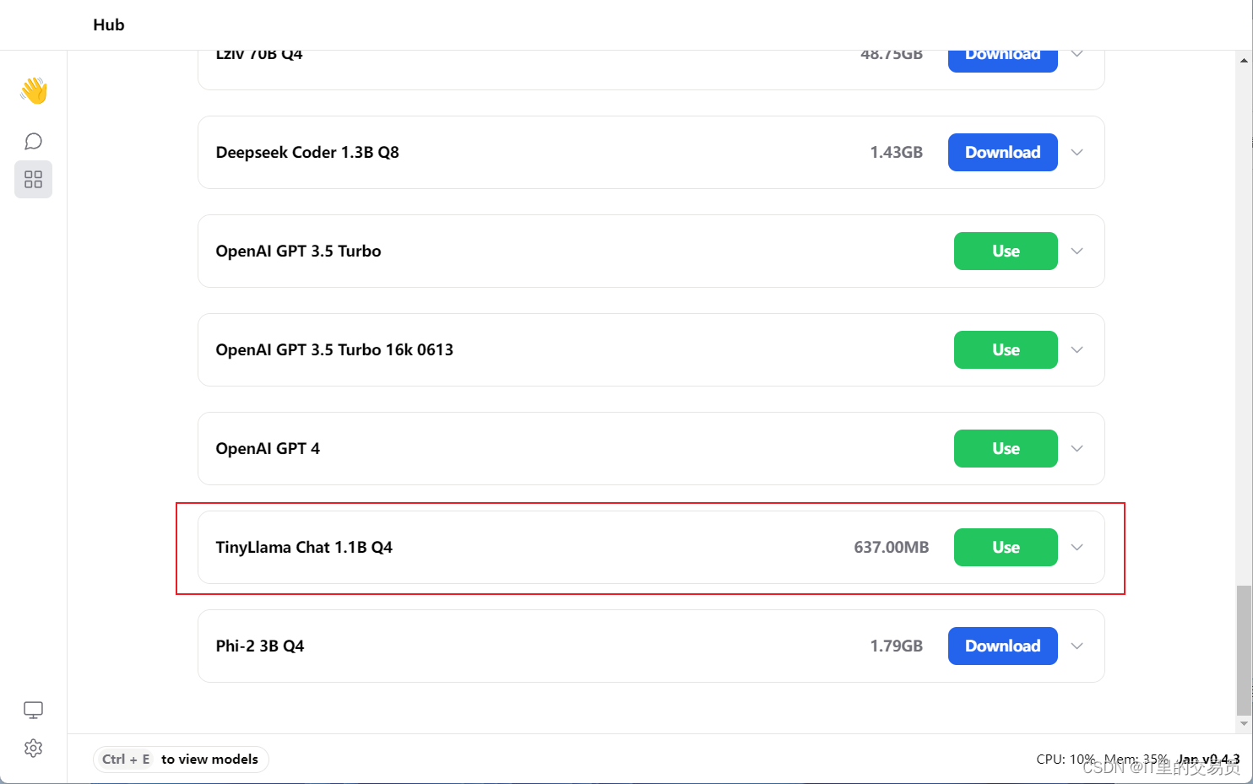
Task: Expand OpenAI GPT 4 details chevron
Action: [x=1077, y=448]
